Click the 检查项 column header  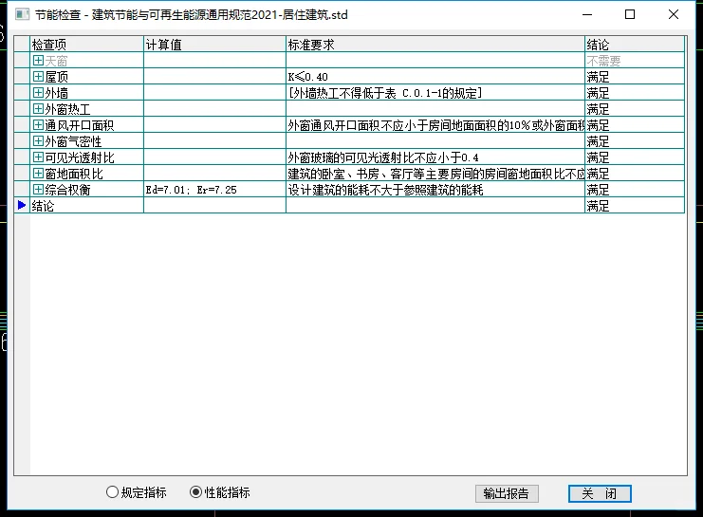coord(86,45)
